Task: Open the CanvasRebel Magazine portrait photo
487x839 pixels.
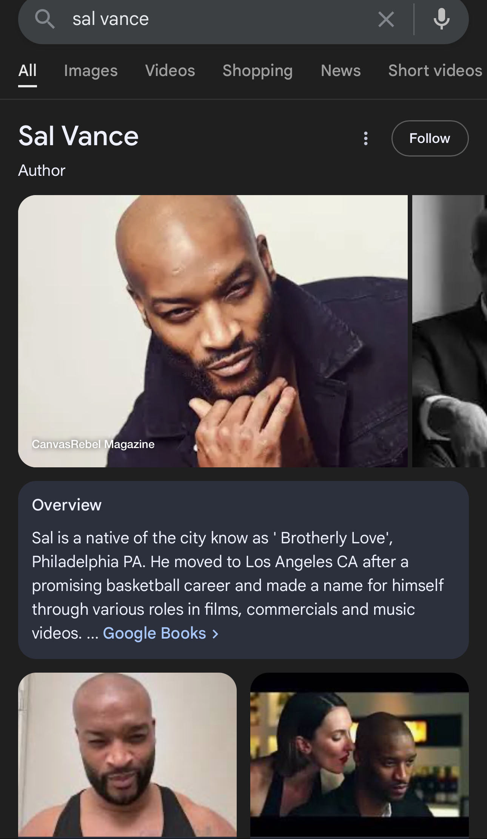Action: pyautogui.click(x=213, y=331)
